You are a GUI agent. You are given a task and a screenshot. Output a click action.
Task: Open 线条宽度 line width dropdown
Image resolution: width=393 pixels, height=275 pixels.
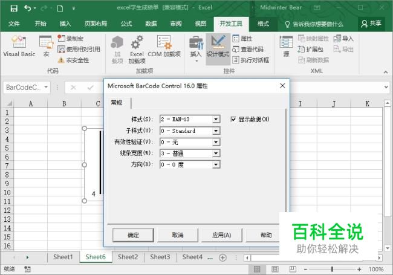click(216, 154)
